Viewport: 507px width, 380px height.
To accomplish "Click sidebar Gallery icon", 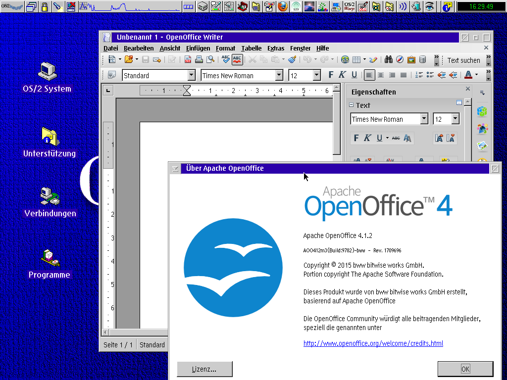I will [x=482, y=146].
